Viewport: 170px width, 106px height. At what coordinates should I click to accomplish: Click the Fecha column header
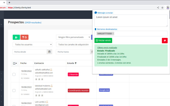[x=23, y=63]
